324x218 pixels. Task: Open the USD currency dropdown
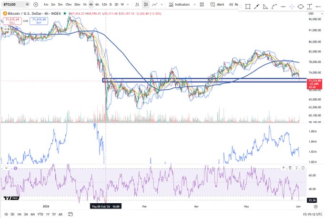(315, 13)
